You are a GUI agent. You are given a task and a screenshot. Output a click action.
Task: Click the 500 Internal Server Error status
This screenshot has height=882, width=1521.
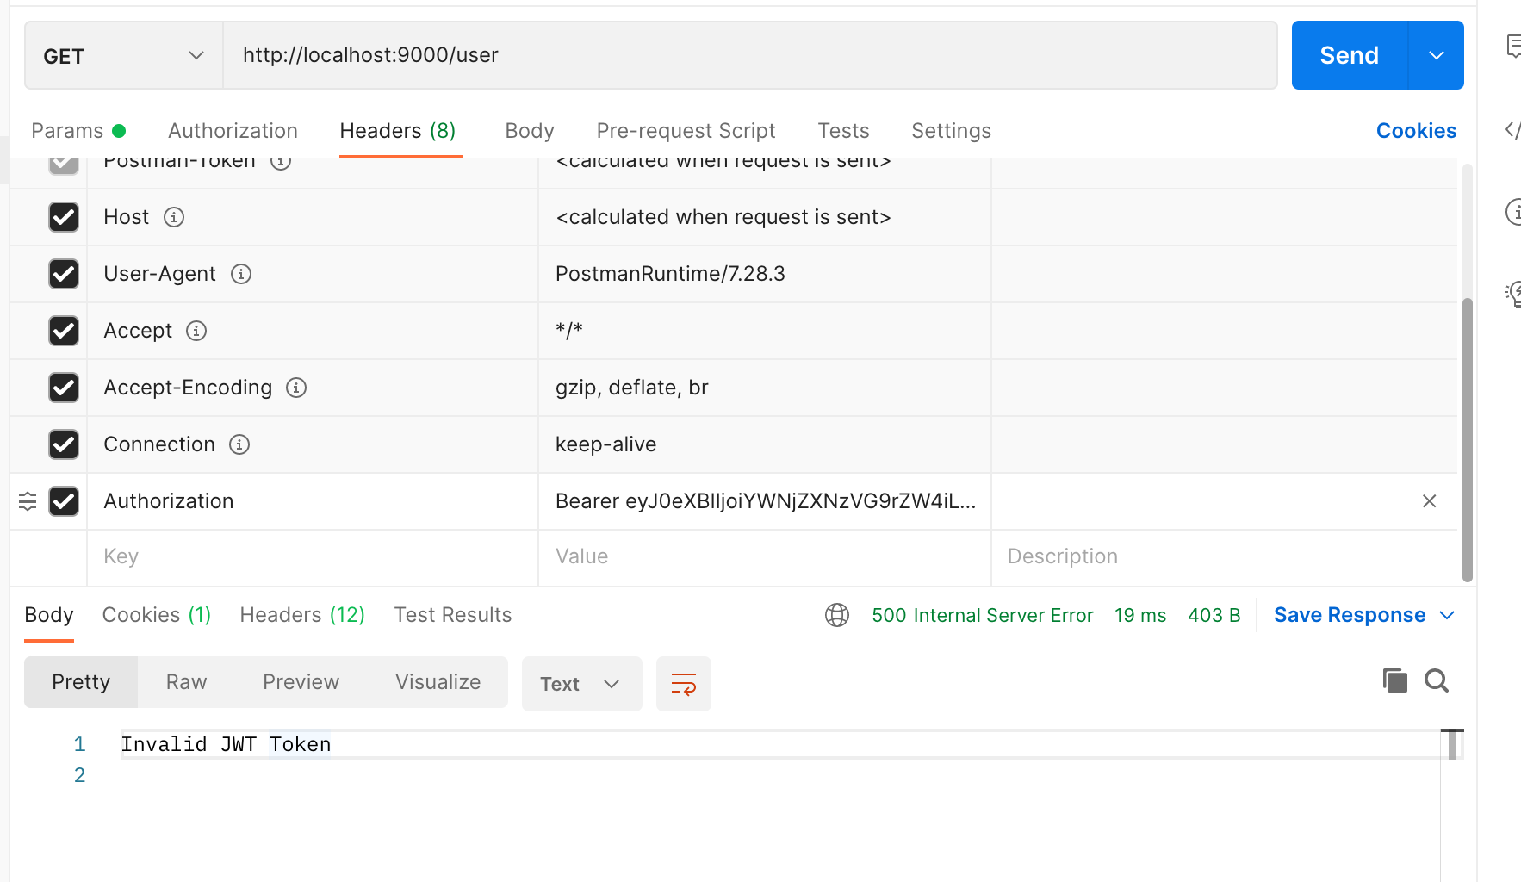click(x=982, y=615)
